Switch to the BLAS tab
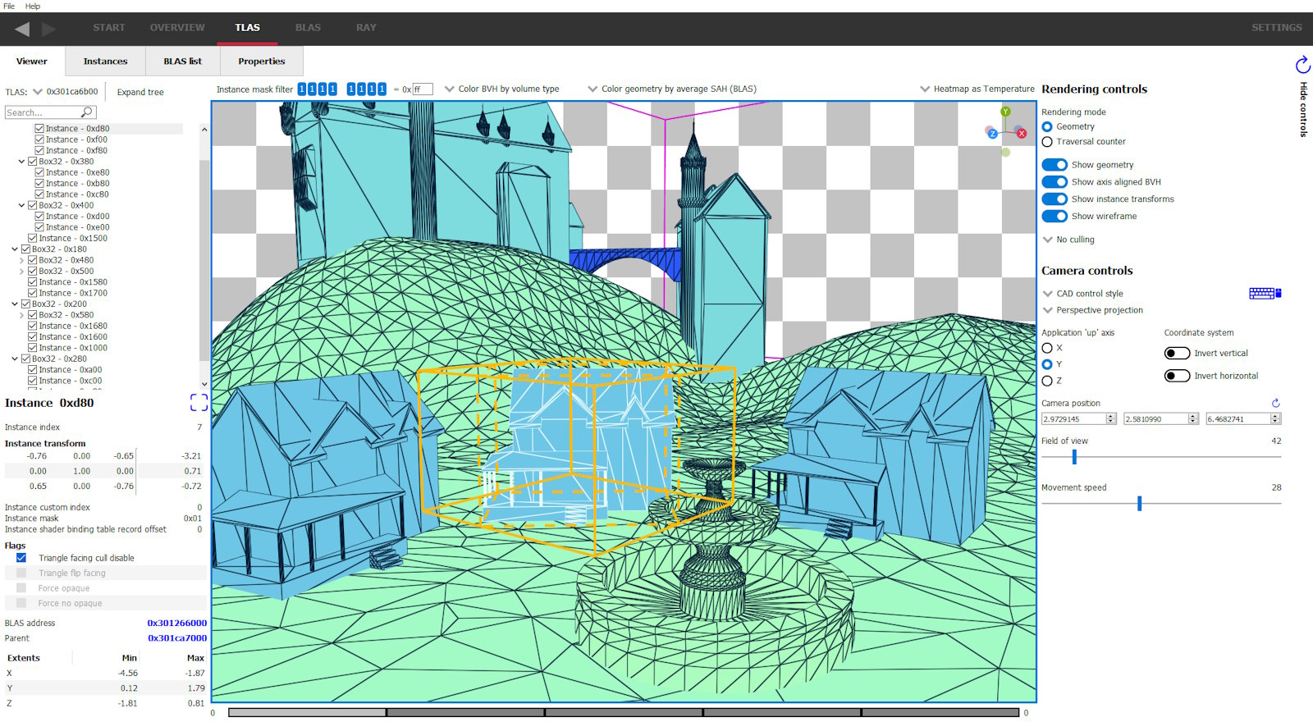The height and width of the screenshot is (722, 1313). tap(308, 28)
